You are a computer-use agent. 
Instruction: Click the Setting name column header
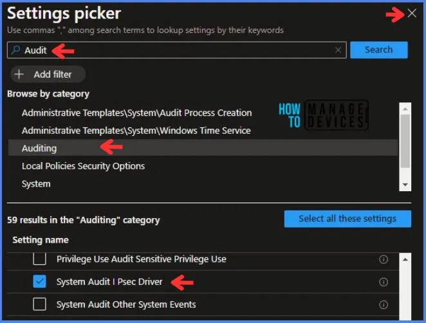point(41,240)
